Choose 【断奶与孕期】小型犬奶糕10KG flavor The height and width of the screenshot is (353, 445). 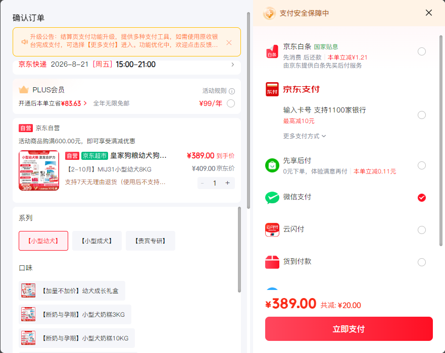click(x=77, y=338)
